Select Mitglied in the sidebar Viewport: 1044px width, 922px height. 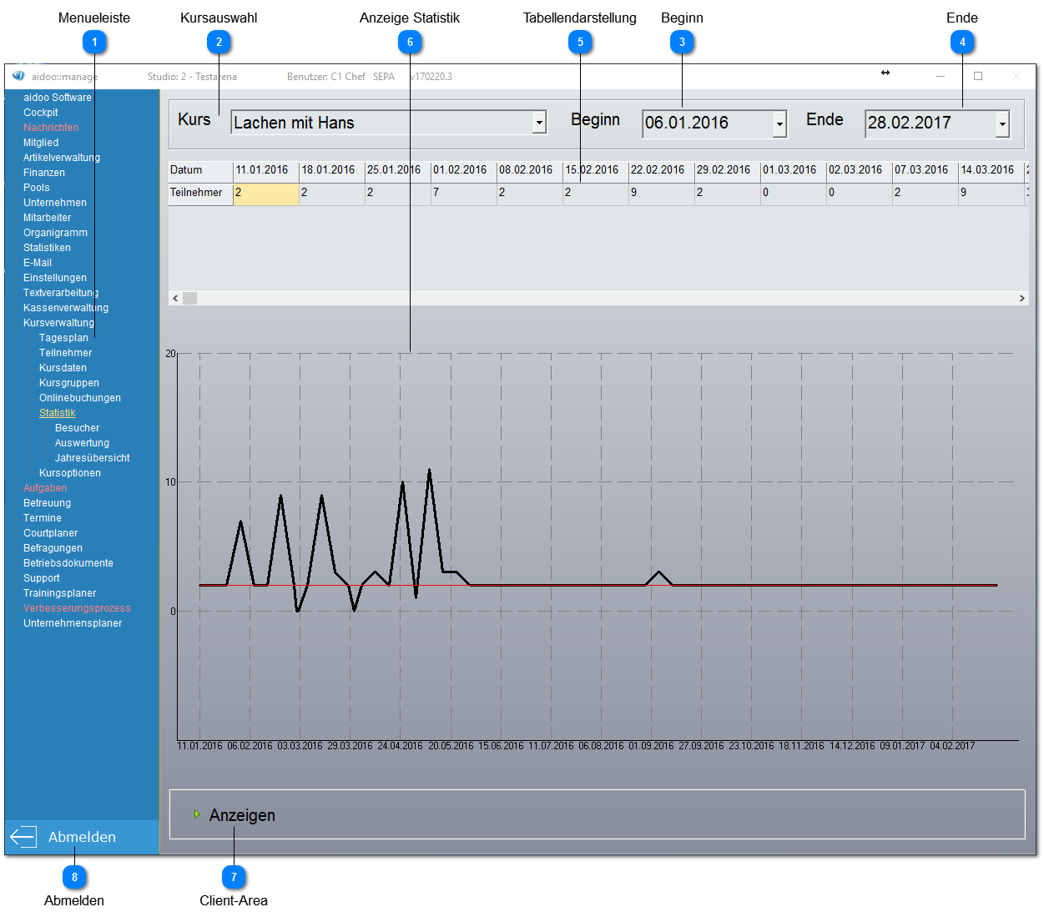click(x=41, y=143)
